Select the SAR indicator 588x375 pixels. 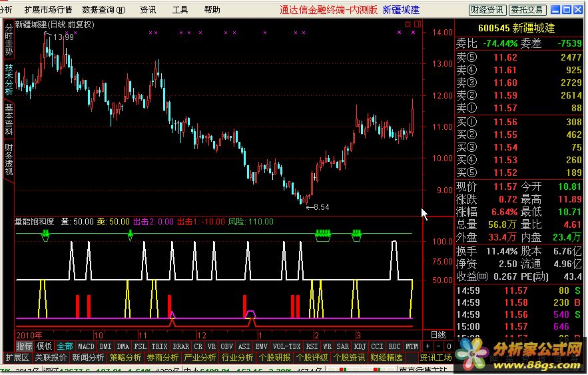pos(343,346)
